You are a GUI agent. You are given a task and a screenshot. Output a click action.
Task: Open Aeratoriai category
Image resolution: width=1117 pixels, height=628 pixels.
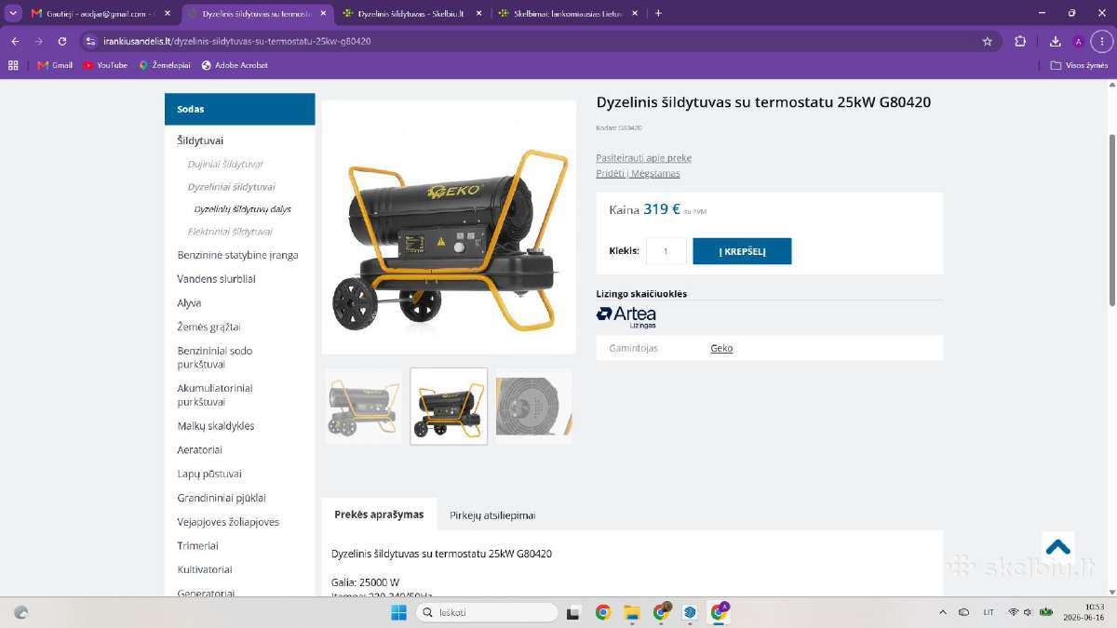(x=199, y=450)
